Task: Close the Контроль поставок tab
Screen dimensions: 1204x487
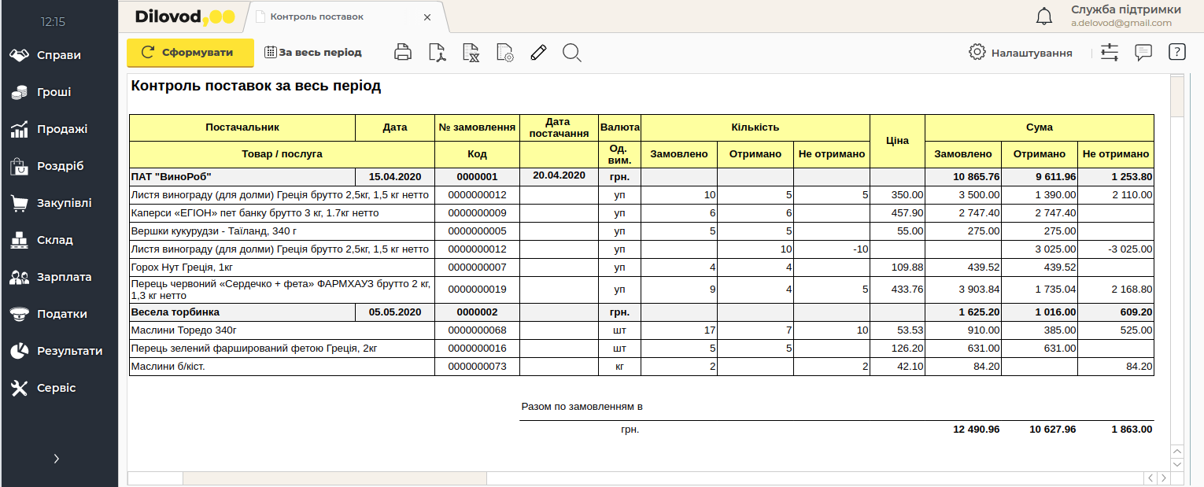Action: point(427,17)
